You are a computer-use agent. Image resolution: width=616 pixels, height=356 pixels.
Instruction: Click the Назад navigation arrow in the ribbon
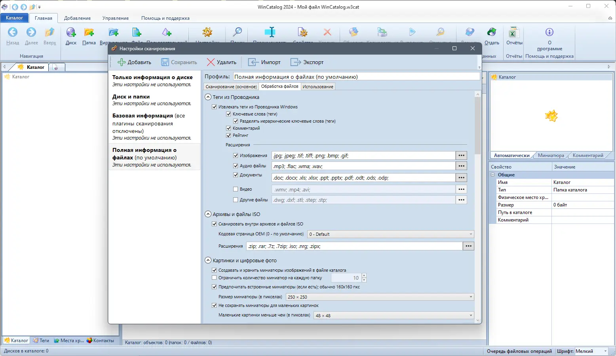pyautogui.click(x=13, y=32)
